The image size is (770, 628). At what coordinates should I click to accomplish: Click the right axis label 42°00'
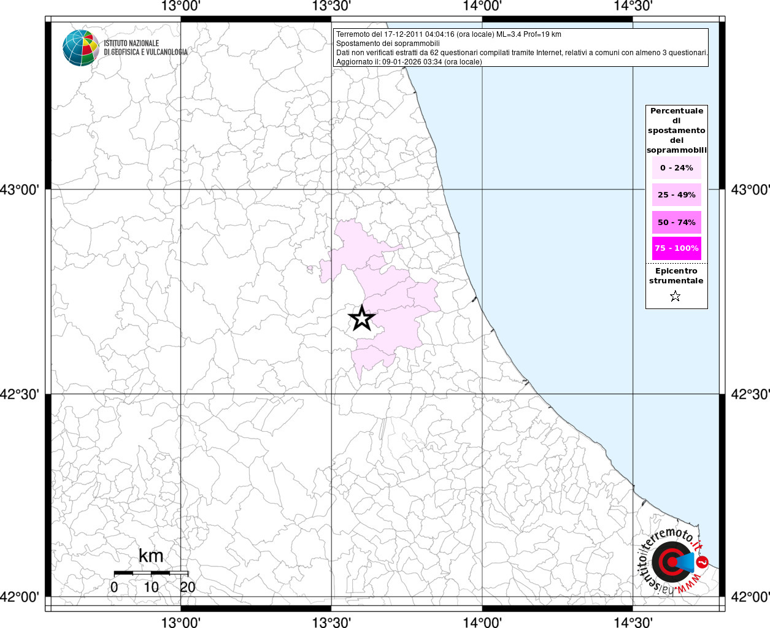point(750,597)
